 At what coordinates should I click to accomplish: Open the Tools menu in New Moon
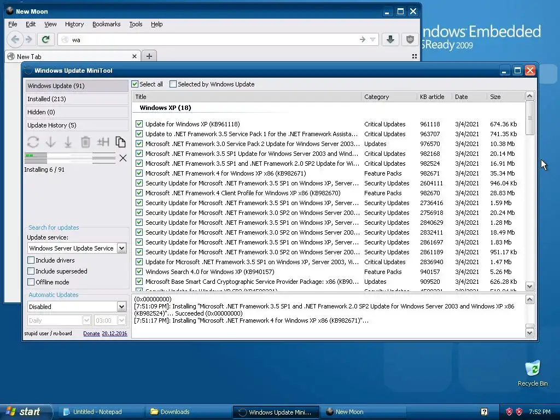point(136,24)
